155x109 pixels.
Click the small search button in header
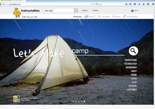pyautogui.click(x=76, y=10)
